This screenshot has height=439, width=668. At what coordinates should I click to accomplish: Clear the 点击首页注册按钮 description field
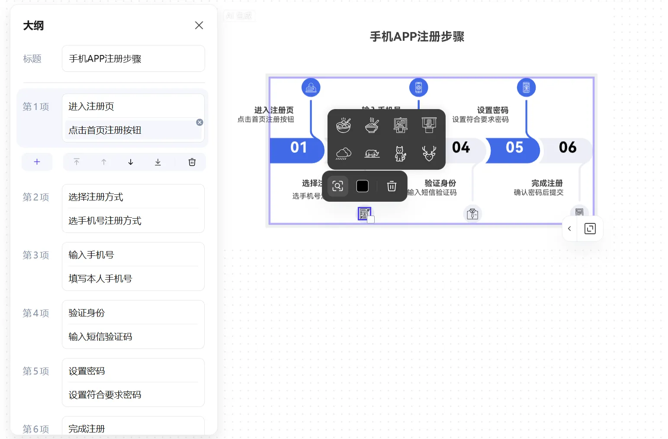(199, 123)
